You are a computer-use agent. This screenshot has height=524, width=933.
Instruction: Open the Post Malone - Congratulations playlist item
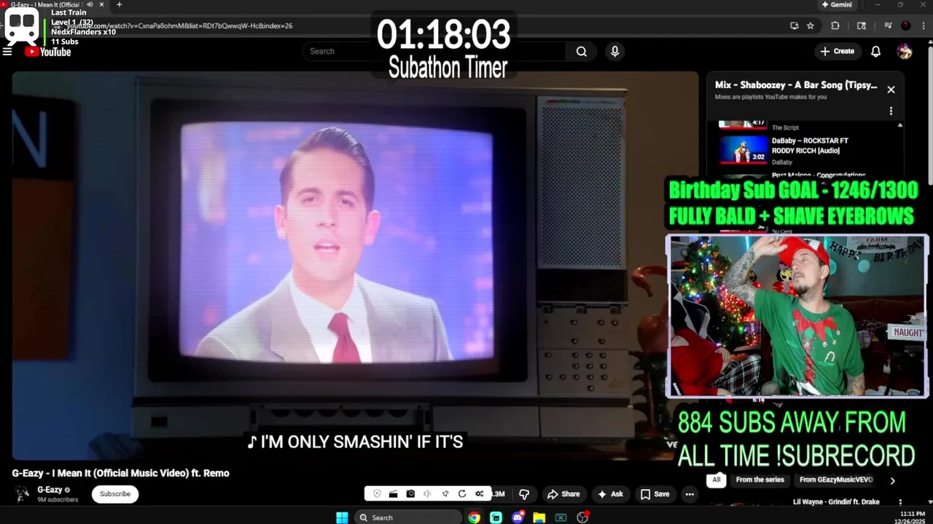819,175
